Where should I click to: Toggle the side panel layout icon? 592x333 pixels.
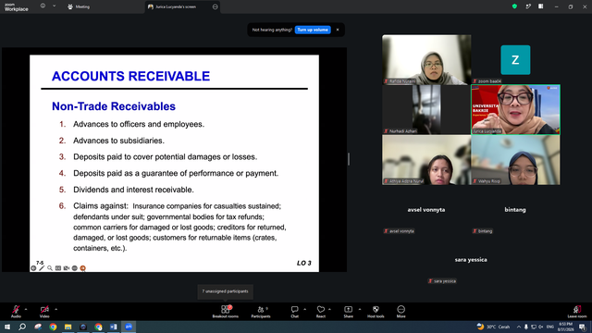[x=541, y=6]
